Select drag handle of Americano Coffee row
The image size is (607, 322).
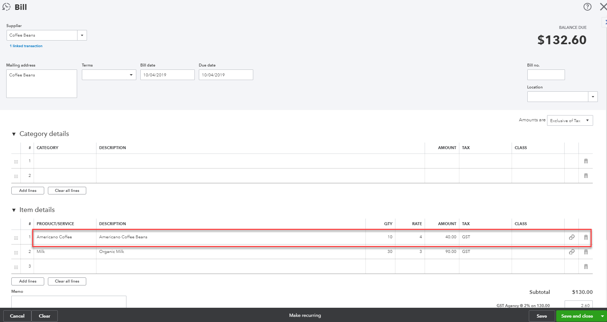[16, 238]
